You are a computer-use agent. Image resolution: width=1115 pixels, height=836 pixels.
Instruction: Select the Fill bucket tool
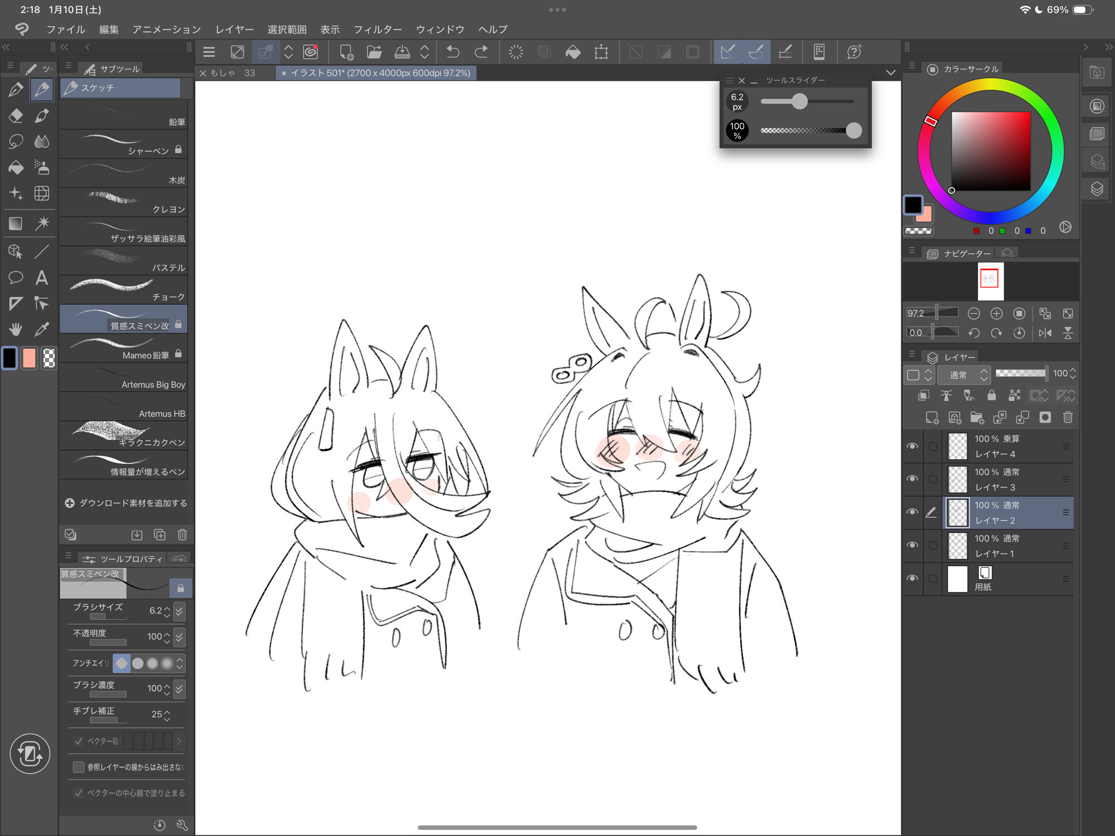click(16, 167)
